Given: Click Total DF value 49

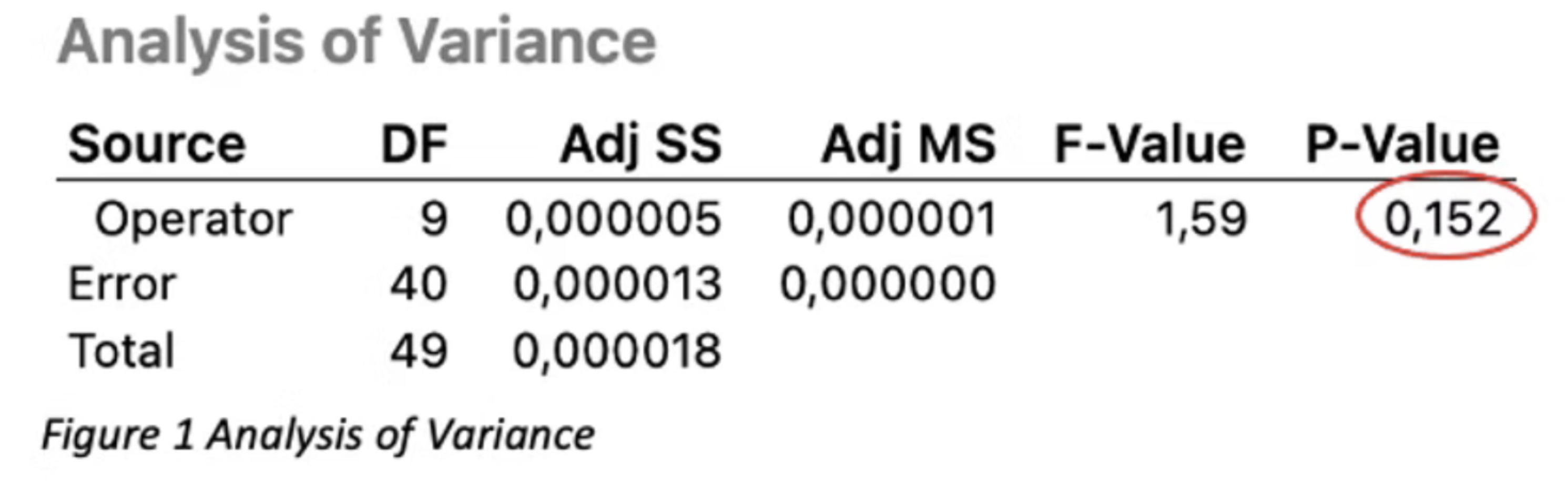Looking at the screenshot, I should click(x=419, y=351).
